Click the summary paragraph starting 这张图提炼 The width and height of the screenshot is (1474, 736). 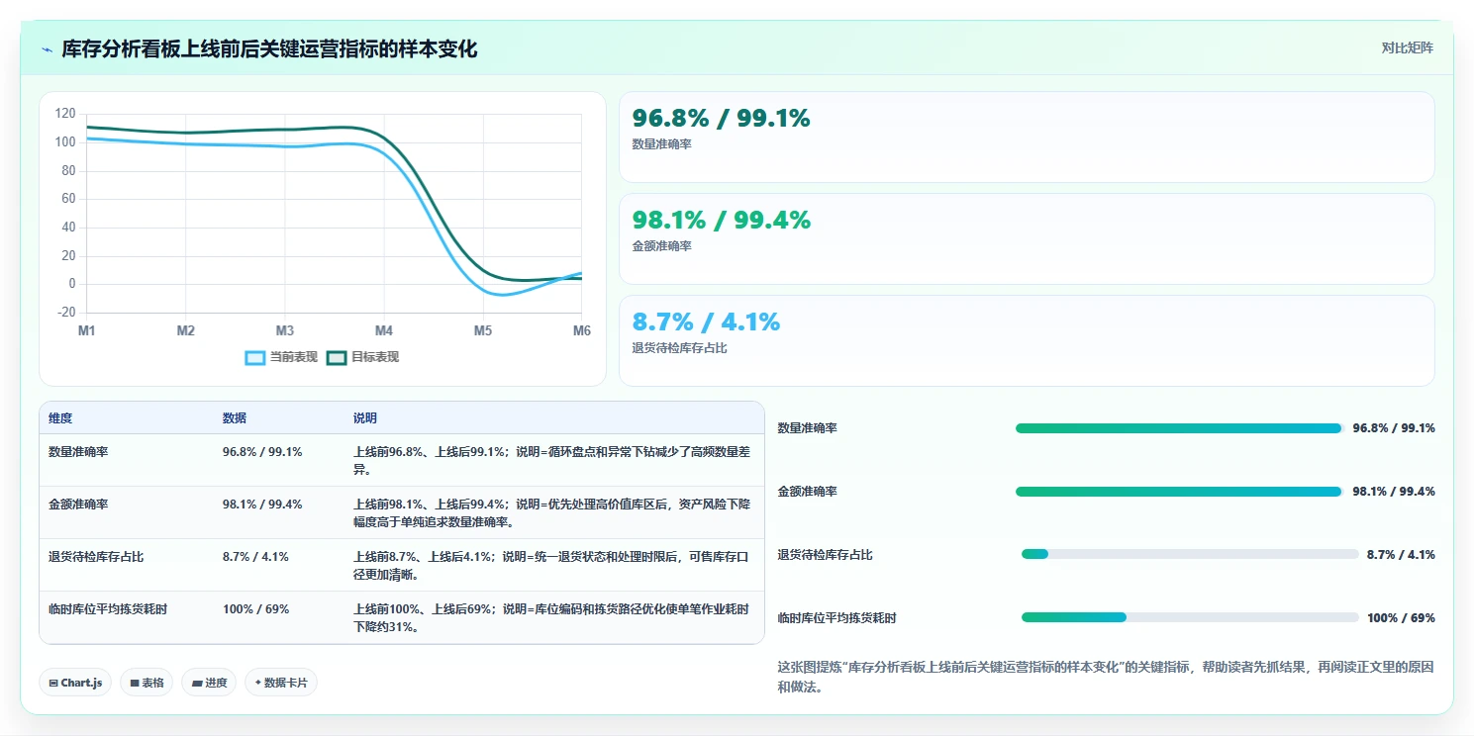1106,678
